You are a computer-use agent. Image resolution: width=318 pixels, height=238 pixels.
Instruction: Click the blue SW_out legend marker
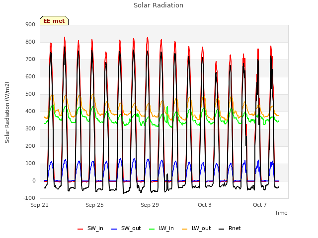pos(114,229)
